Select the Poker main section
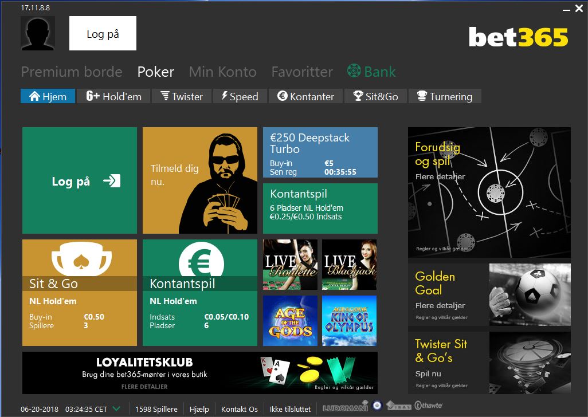Screen dimensions: 588x417 [x=156, y=72]
